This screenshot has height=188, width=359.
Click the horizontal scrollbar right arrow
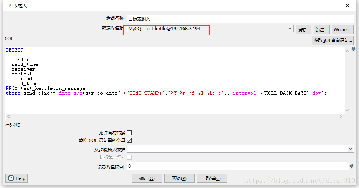tap(341, 117)
